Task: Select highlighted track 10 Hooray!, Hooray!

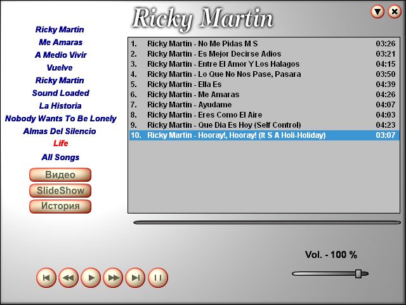Action: (x=264, y=135)
